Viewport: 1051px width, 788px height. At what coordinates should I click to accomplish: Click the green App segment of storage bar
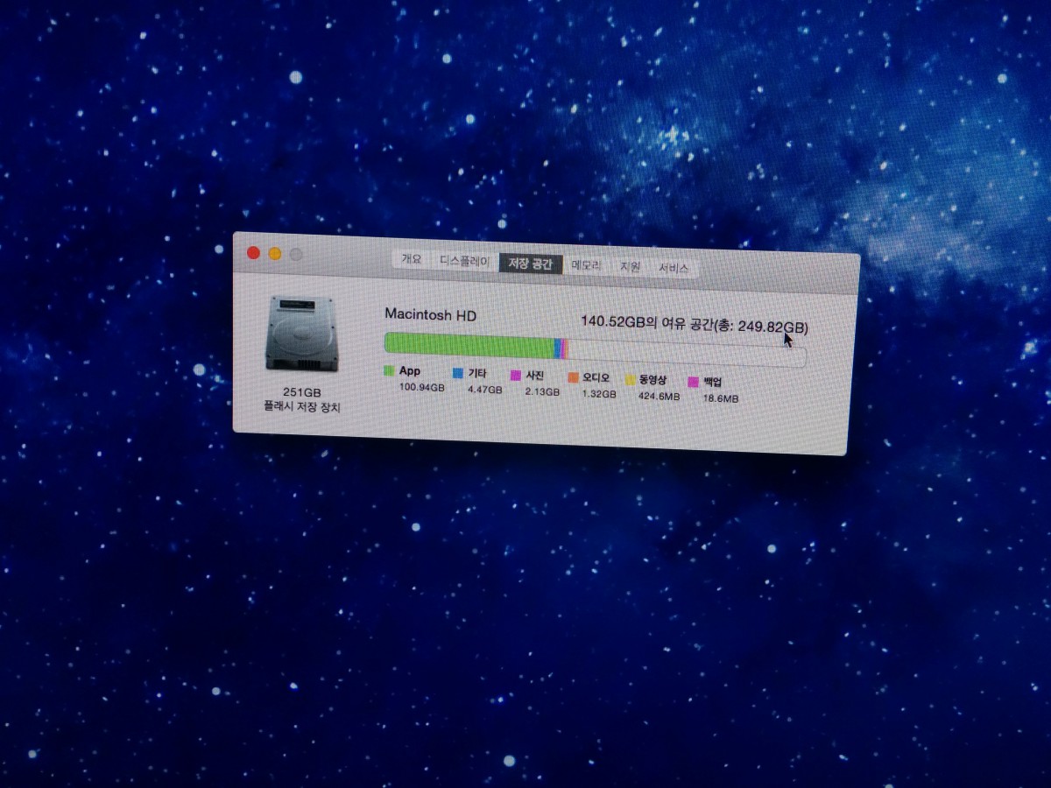(x=469, y=345)
